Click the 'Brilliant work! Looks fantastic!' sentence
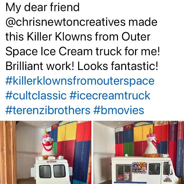The image size is (184, 184). click(82, 66)
